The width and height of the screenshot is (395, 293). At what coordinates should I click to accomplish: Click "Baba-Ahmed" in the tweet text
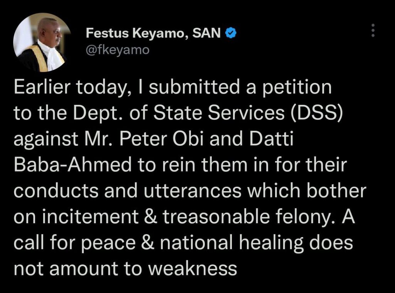click(x=73, y=165)
